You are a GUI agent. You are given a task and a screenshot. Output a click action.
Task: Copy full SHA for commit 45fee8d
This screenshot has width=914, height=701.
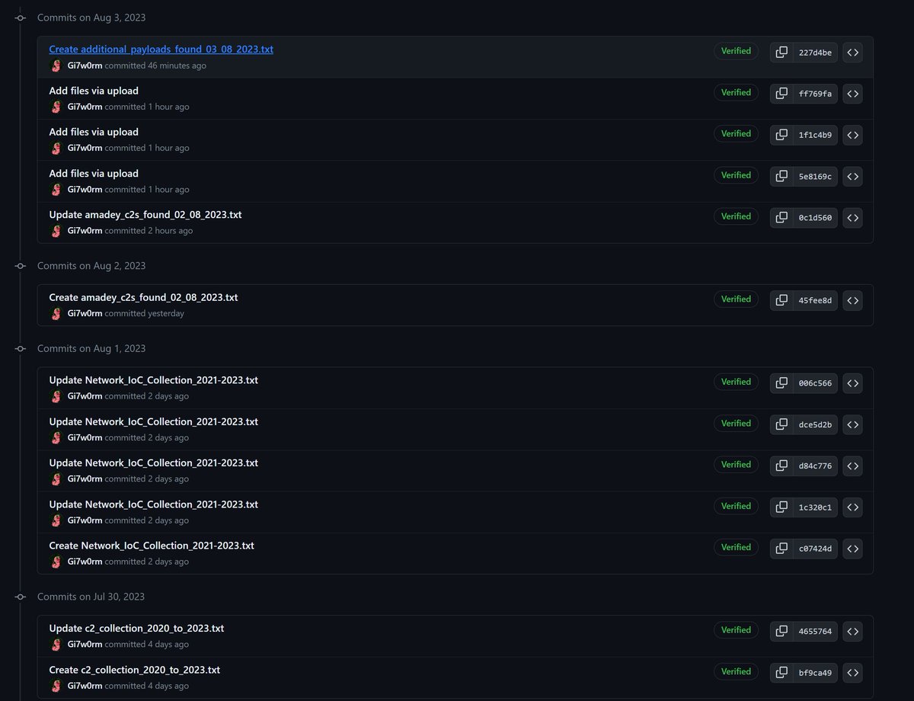tap(781, 301)
